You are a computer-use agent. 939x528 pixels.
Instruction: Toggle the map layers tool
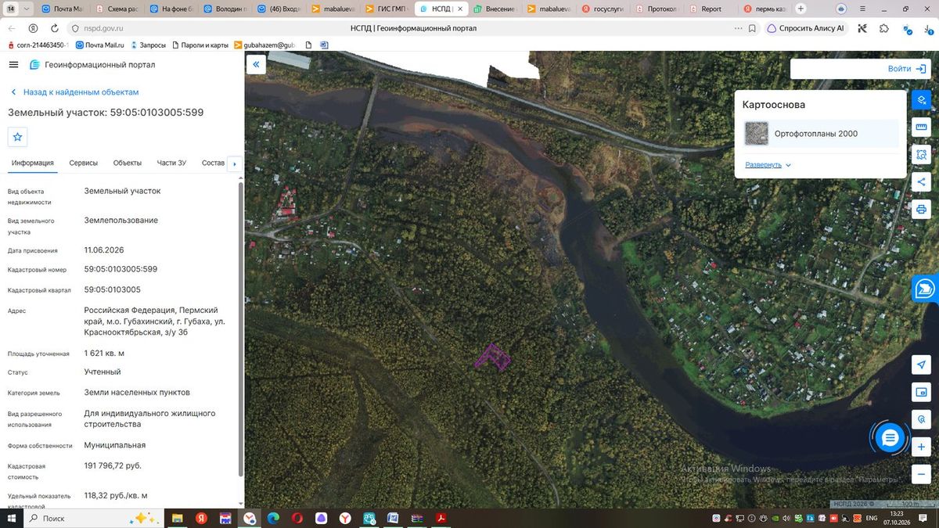click(x=921, y=100)
